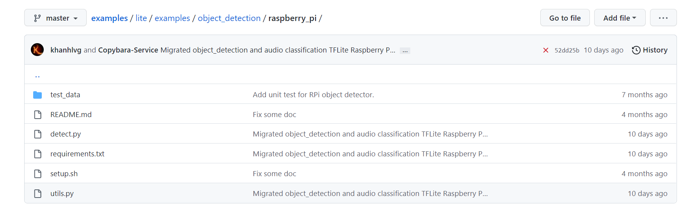This screenshot has height=210, width=691.
Task: Open commit history via clock icon
Action: click(x=636, y=50)
